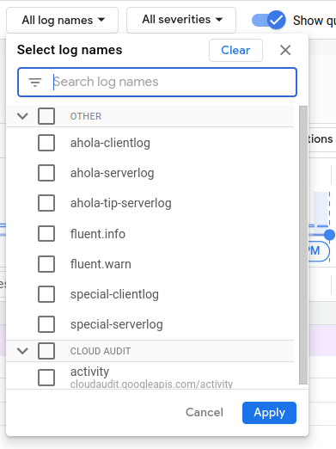This screenshot has height=449, width=336.
Task: Click the OTHER group heading text
Action: pos(86,116)
